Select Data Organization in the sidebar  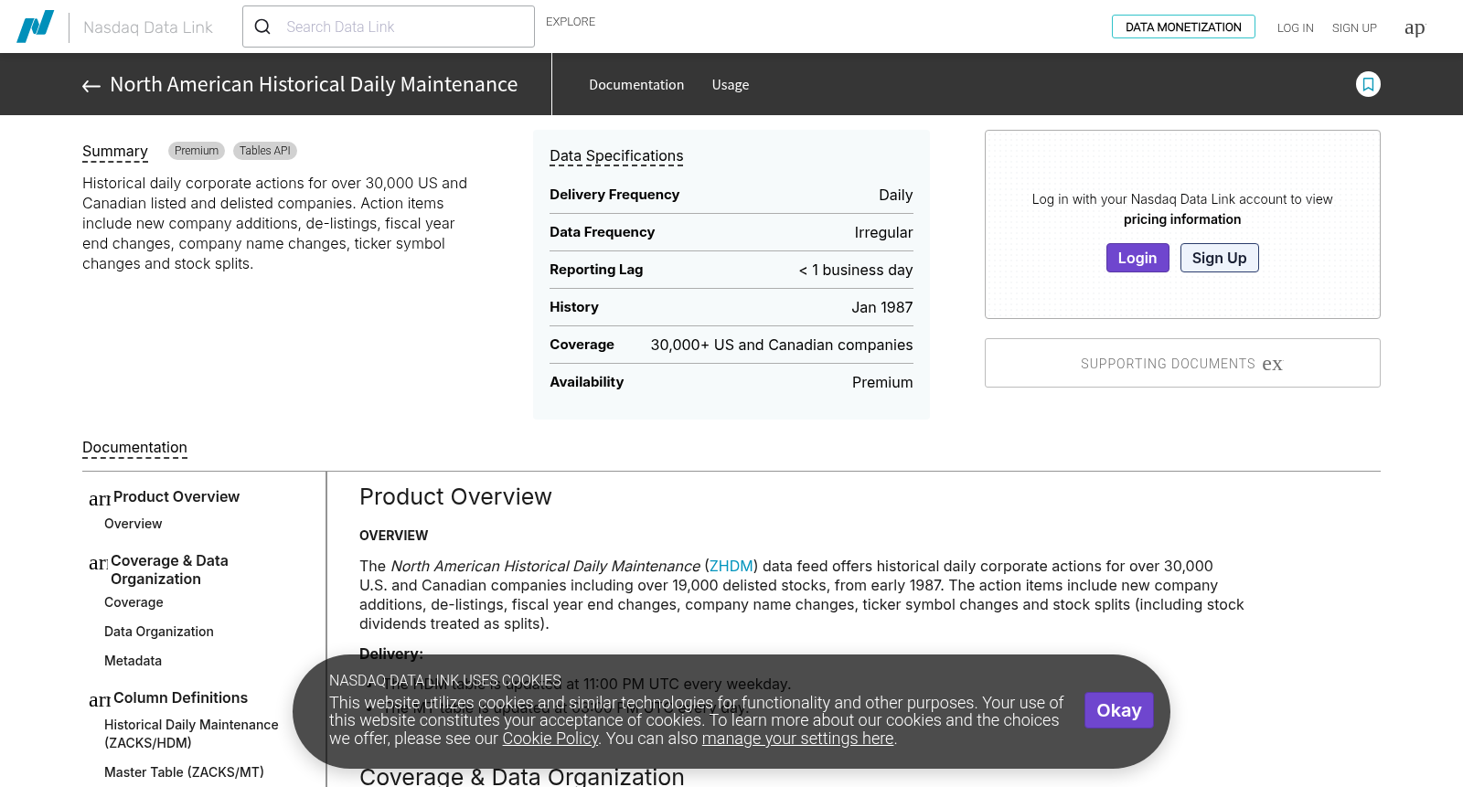pyautogui.click(x=159, y=632)
